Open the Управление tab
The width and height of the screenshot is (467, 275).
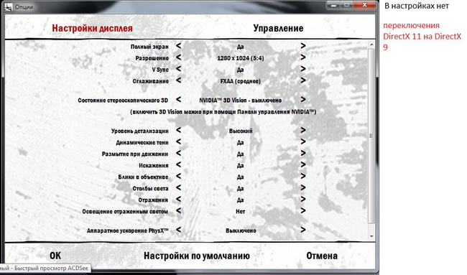point(278,28)
